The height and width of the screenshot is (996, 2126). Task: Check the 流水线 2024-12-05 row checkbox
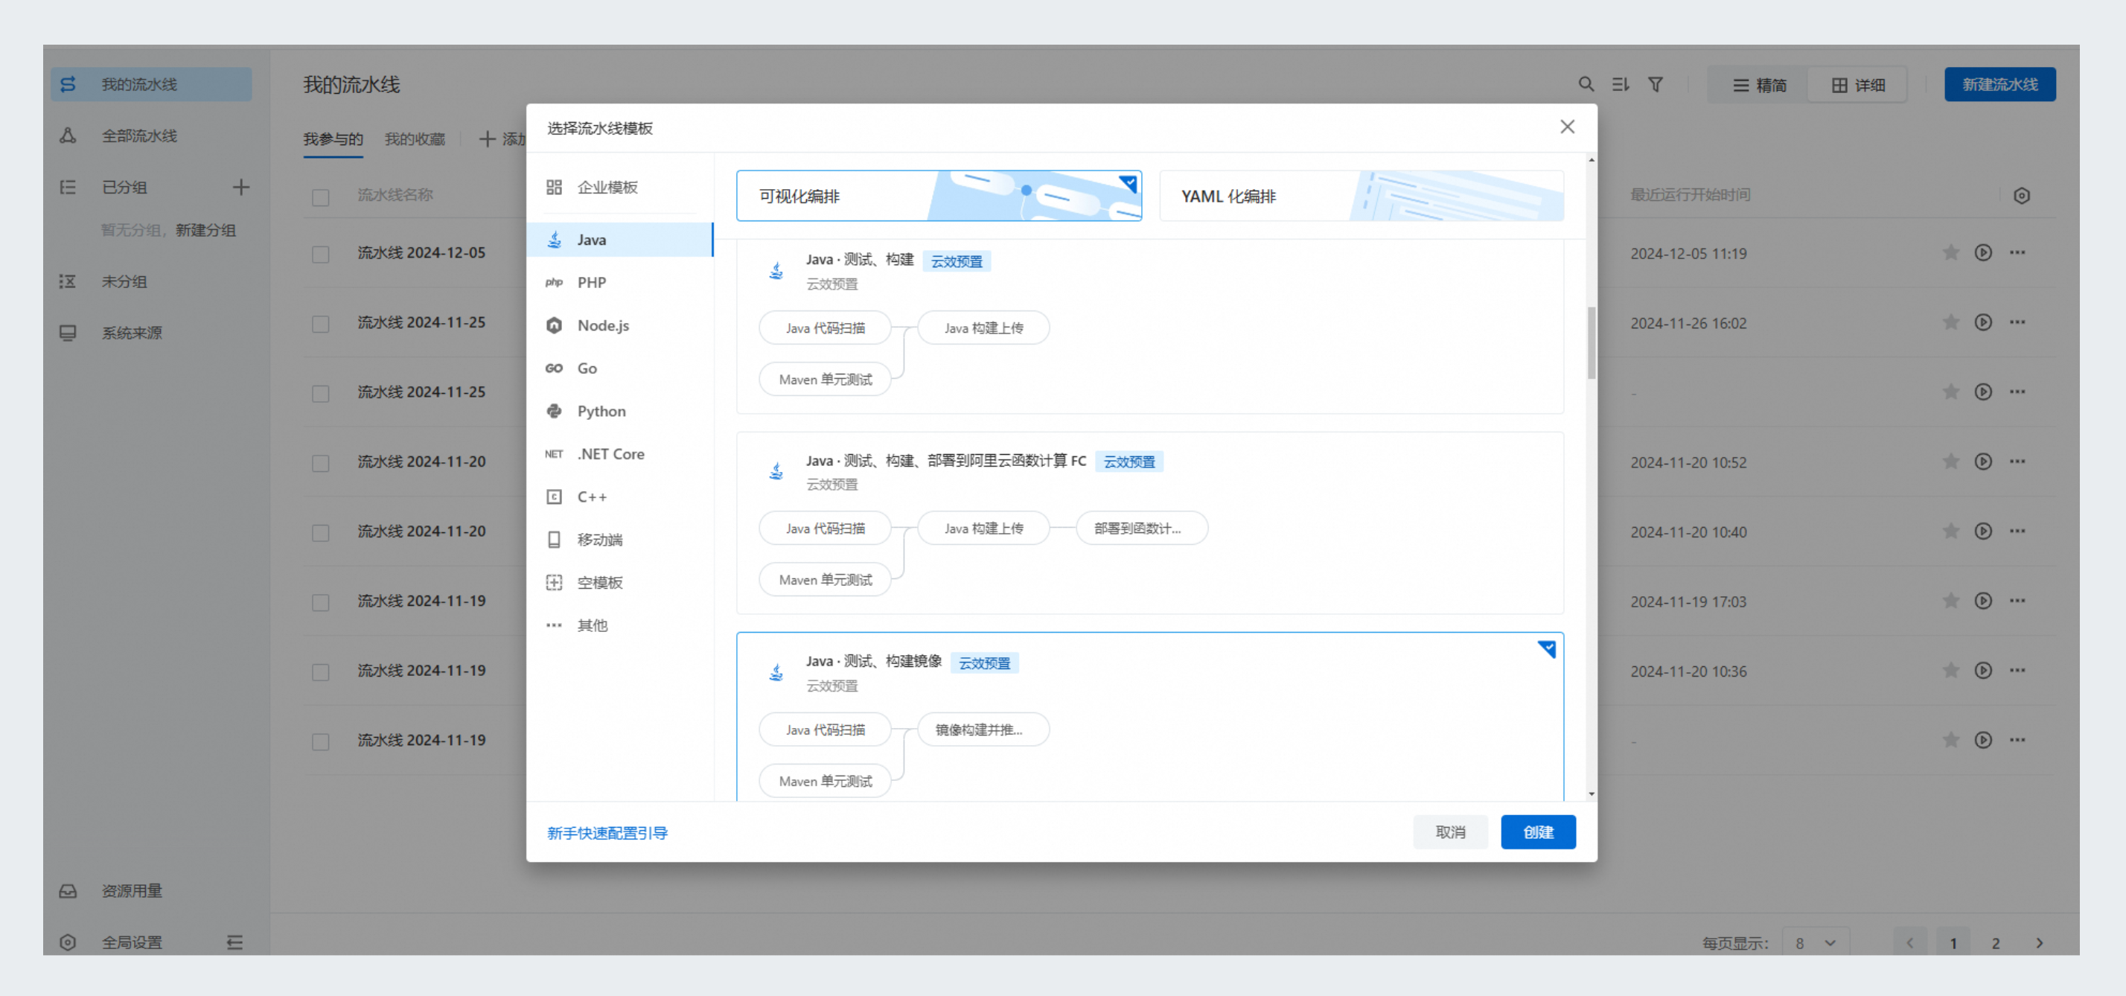[x=319, y=256]
